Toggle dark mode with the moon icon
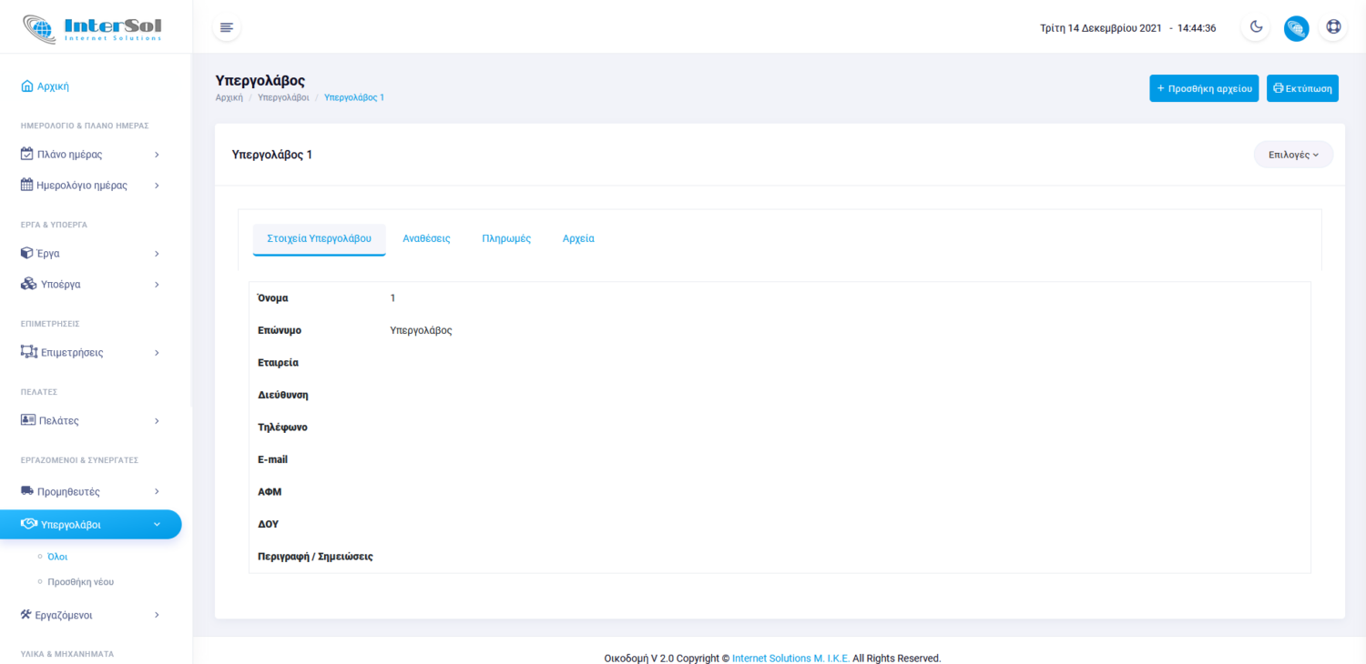 pyautogui.click(x=1256, y=27)
